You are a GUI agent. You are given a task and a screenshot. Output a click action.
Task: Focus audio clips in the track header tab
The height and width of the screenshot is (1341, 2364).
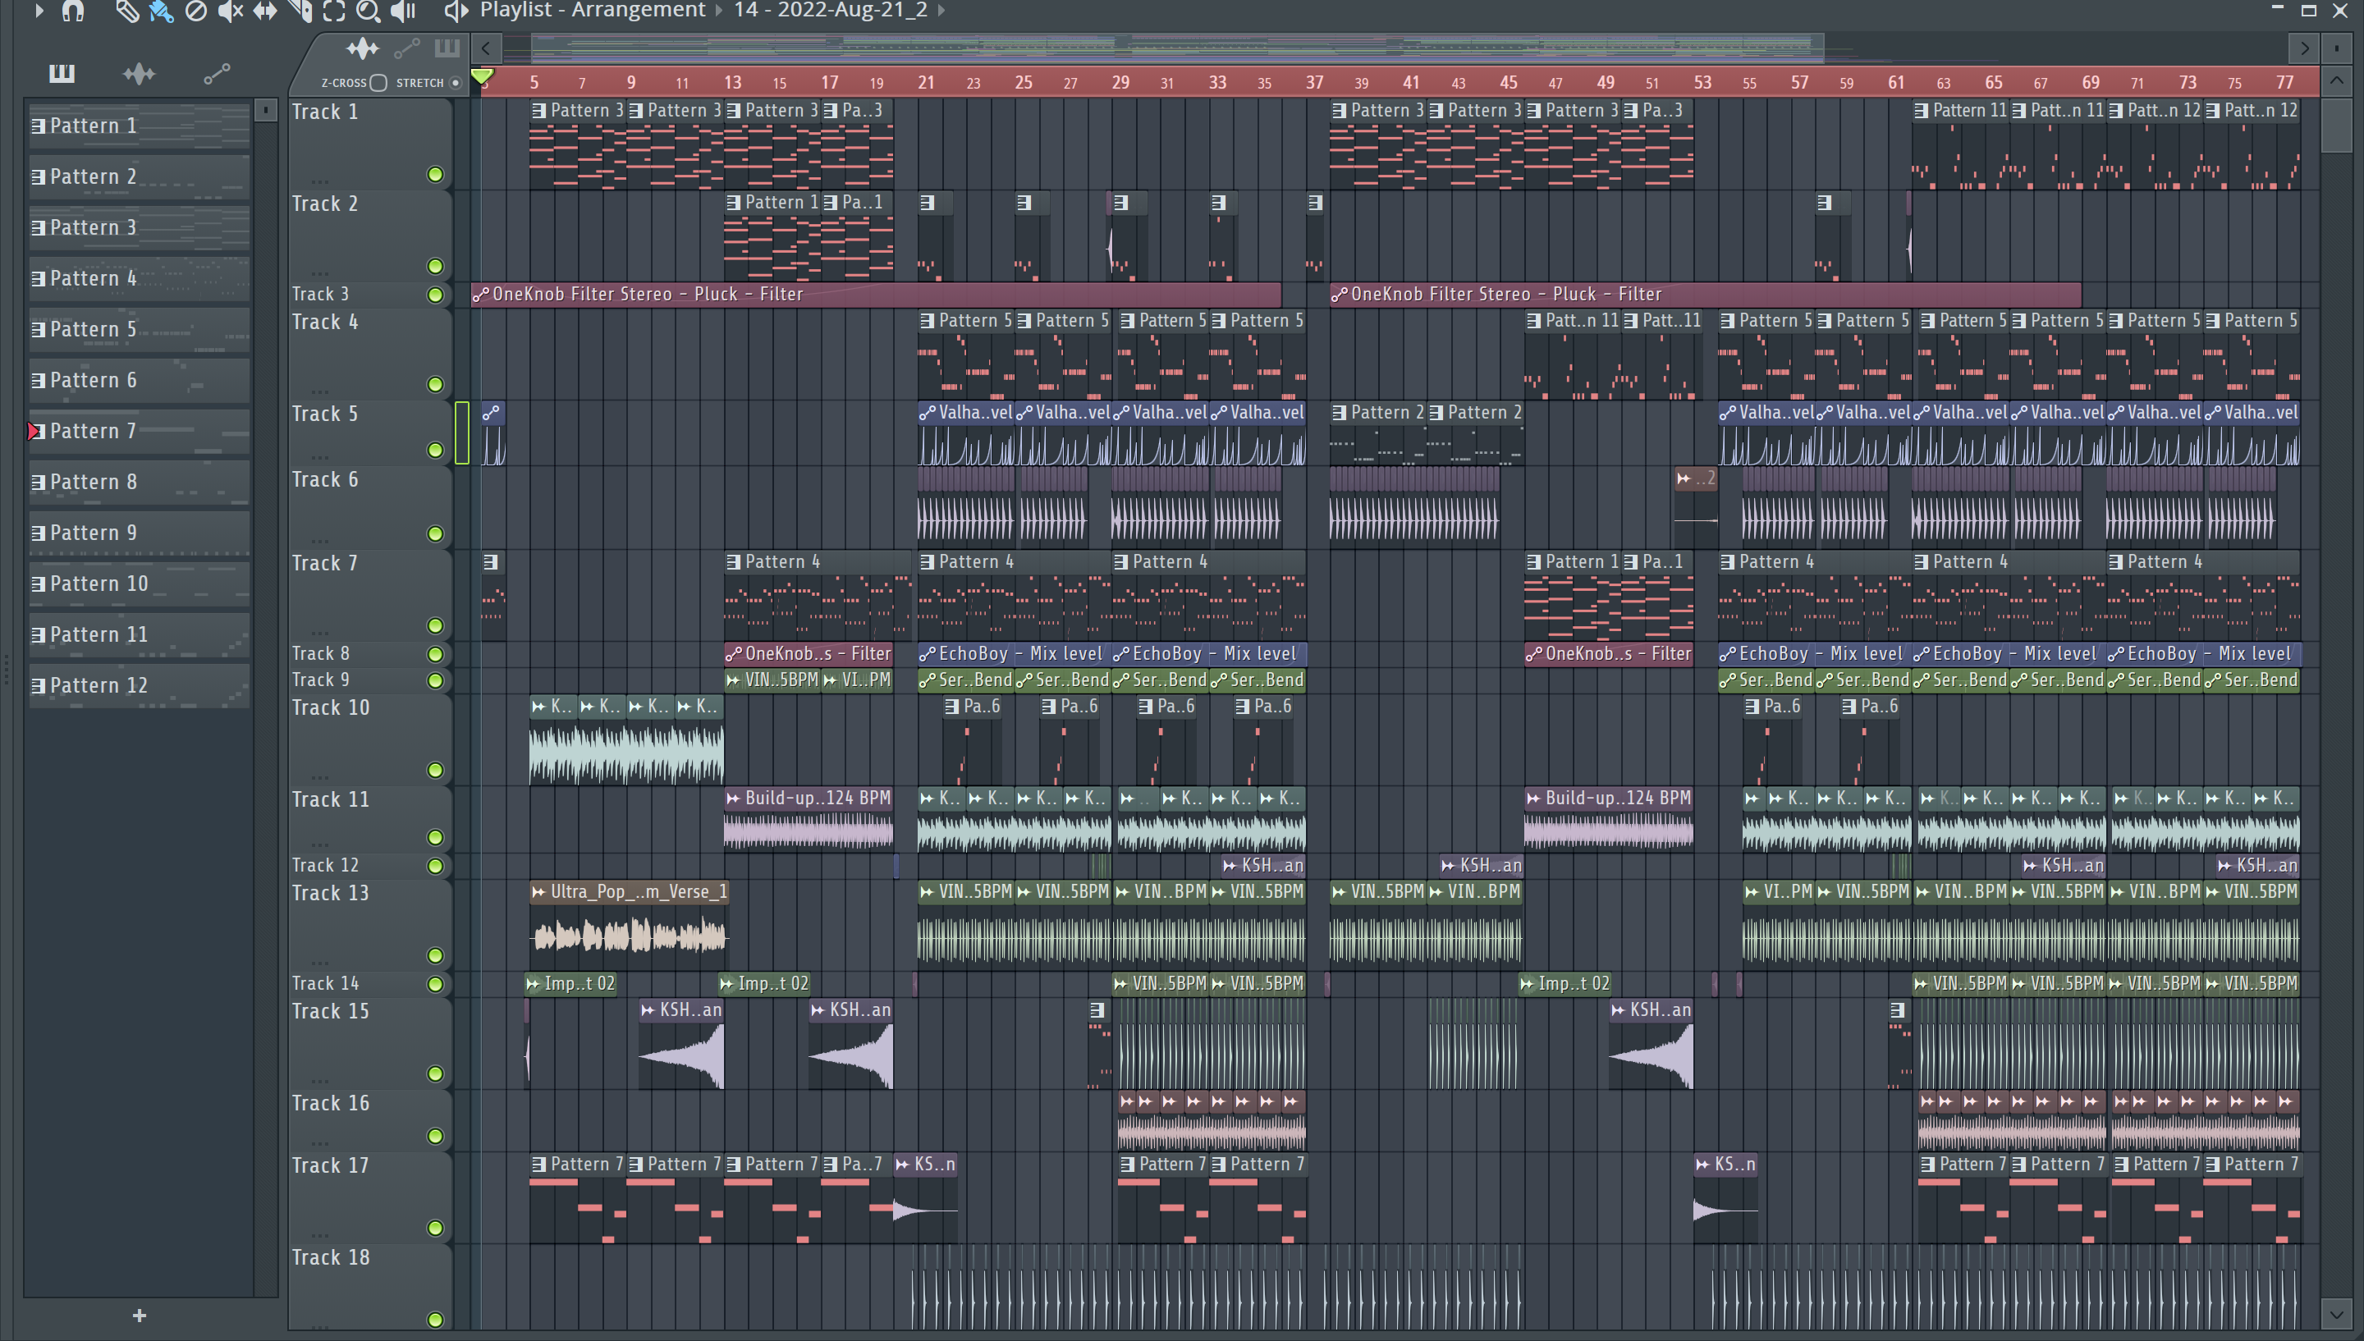(x=362, y=48)
